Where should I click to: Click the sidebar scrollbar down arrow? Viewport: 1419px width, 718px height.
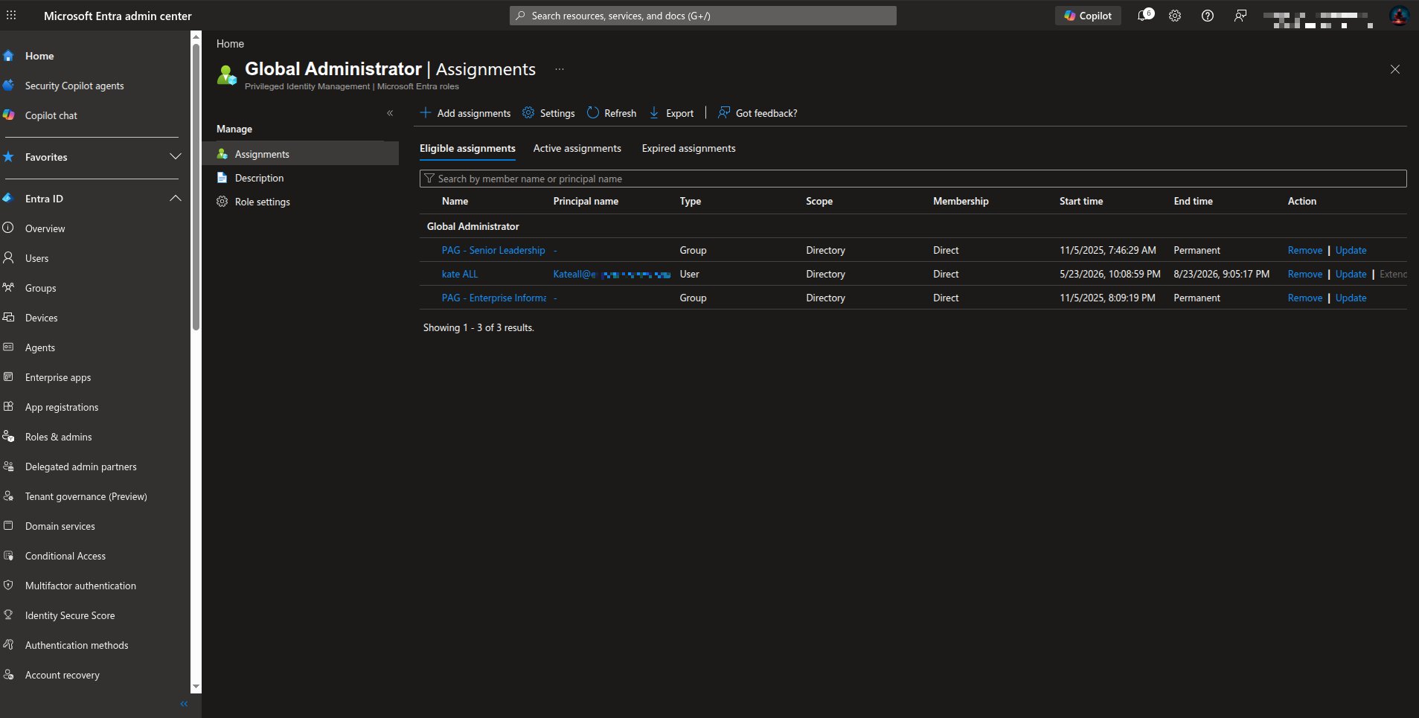click(x=196, y=687)
